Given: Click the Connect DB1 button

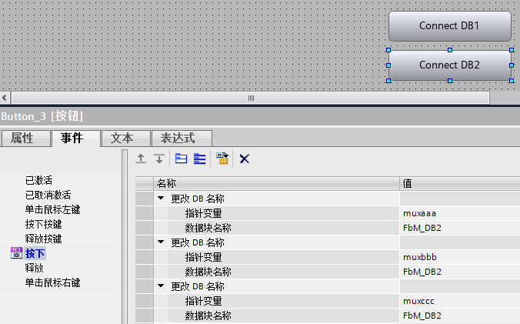Looking at the screenshot, I should (x=449, y=26).
